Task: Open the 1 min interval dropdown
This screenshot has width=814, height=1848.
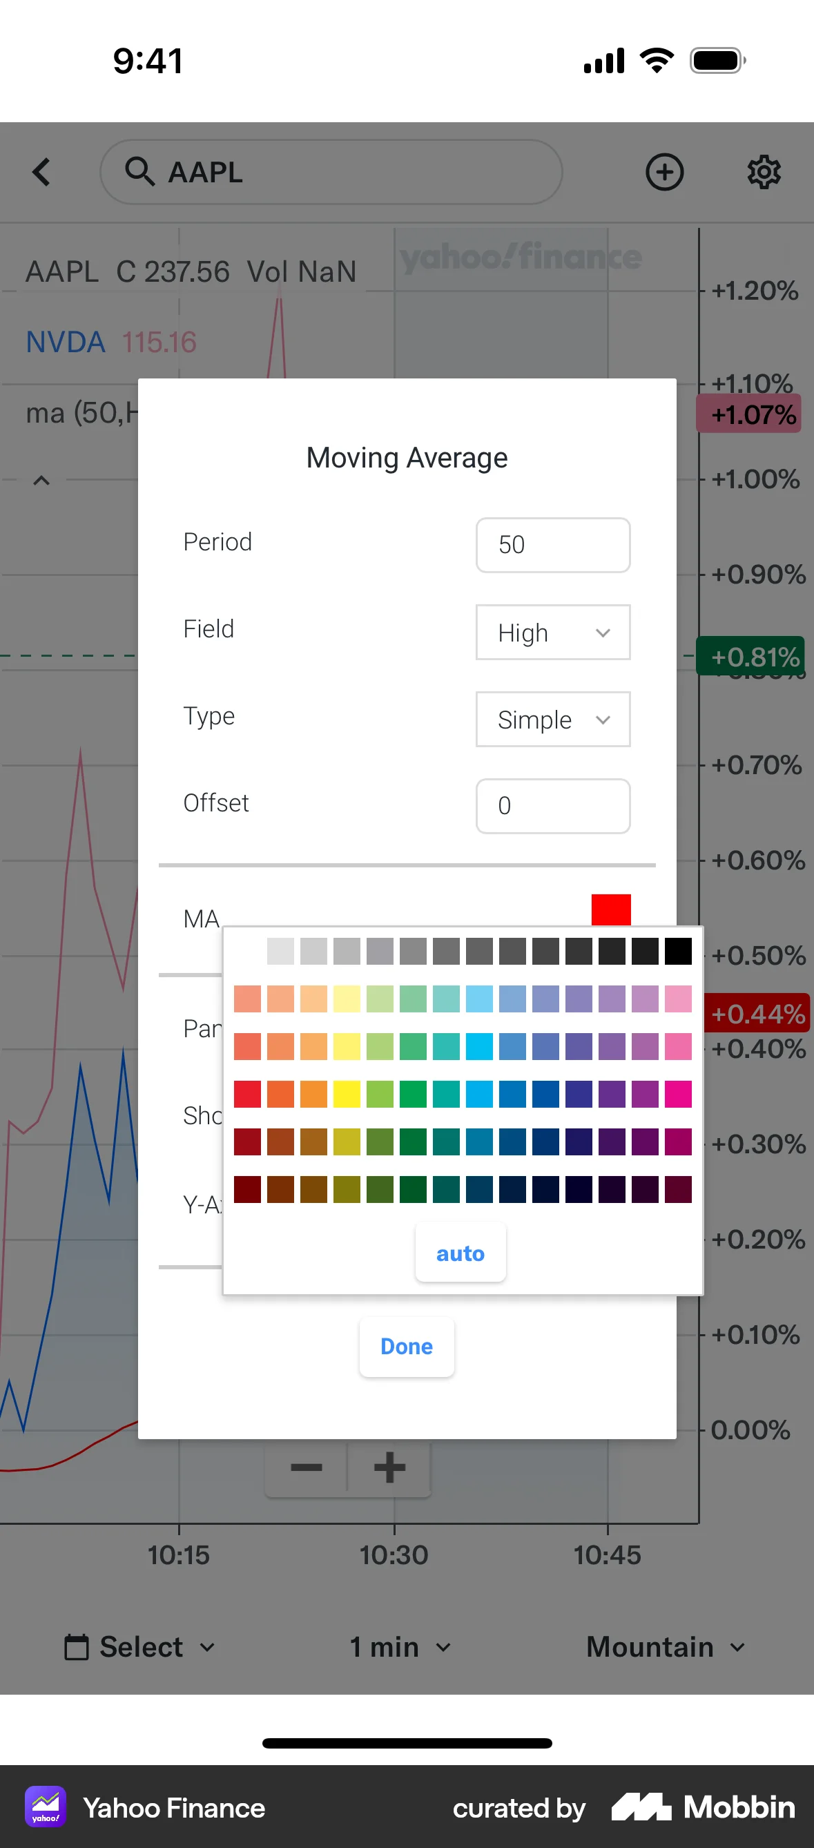Action: coord(397,1647)
